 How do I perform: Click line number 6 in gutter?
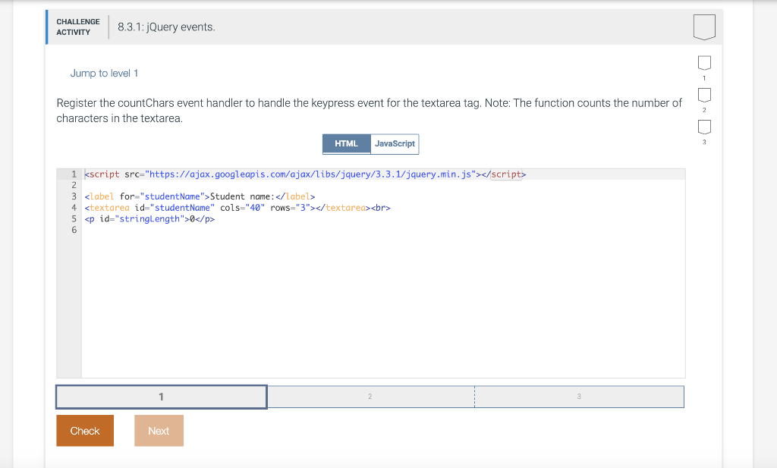pos(74,230)
